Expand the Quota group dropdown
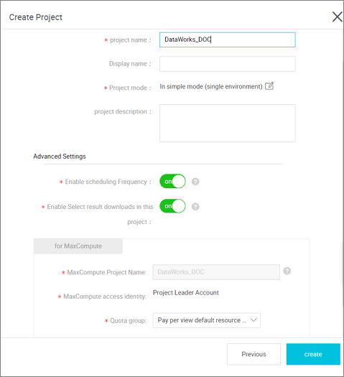The height and width of the screenshot is (377, 344). pos(207,320)
